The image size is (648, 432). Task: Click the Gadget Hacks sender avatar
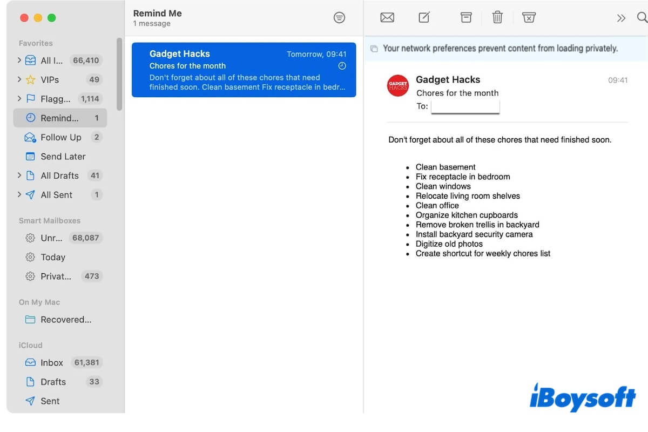point(398,86)
